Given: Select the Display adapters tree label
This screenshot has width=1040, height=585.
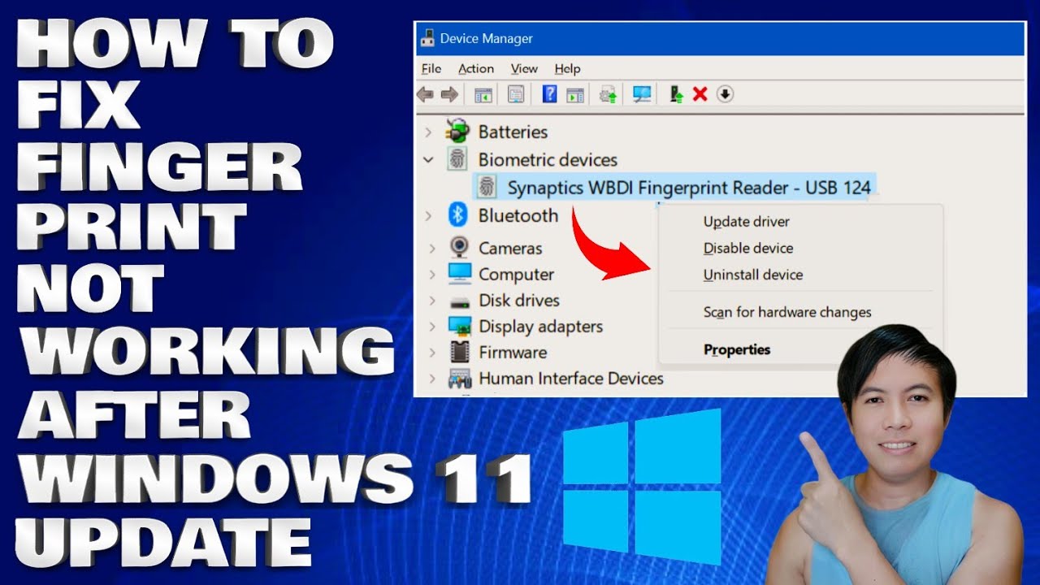Looking at the screenshot, I should coord(540,326).
